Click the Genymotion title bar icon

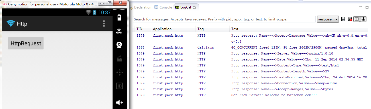[x=4, y=5]
